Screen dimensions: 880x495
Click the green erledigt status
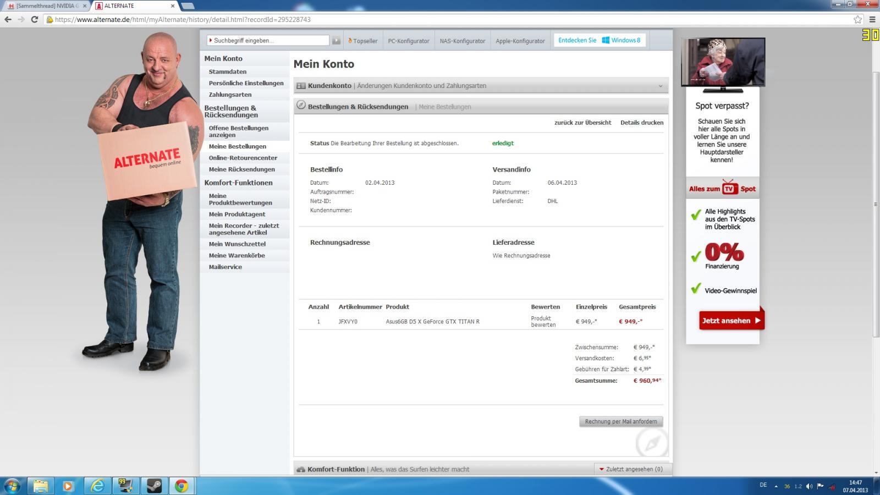click(x=503, y=143)
